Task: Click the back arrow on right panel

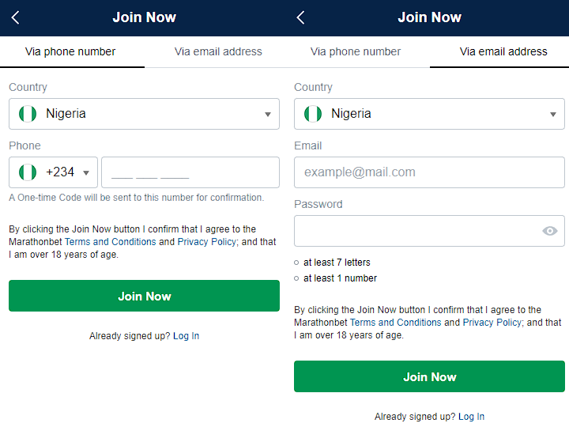Action: 300,17
